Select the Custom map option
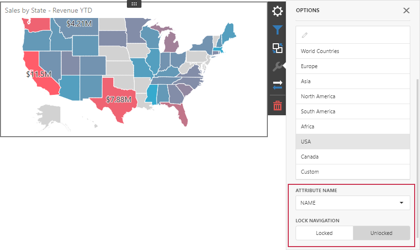420x250 pixels. coord(353,172)
